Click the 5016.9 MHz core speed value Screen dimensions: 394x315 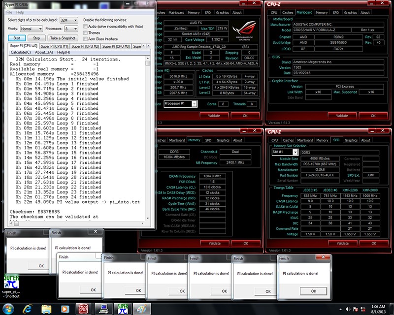(x=178, y=76)
